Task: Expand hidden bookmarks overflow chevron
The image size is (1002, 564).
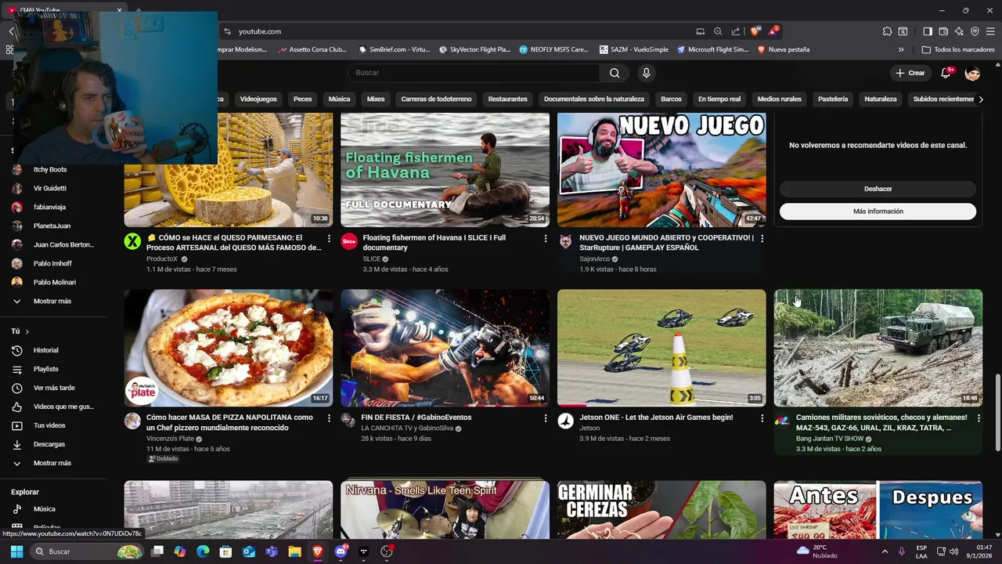Action: [x=901, y=49]
